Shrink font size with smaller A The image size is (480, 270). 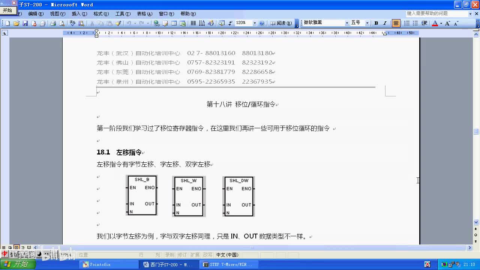pyautogui.click(x=456, y=23)
